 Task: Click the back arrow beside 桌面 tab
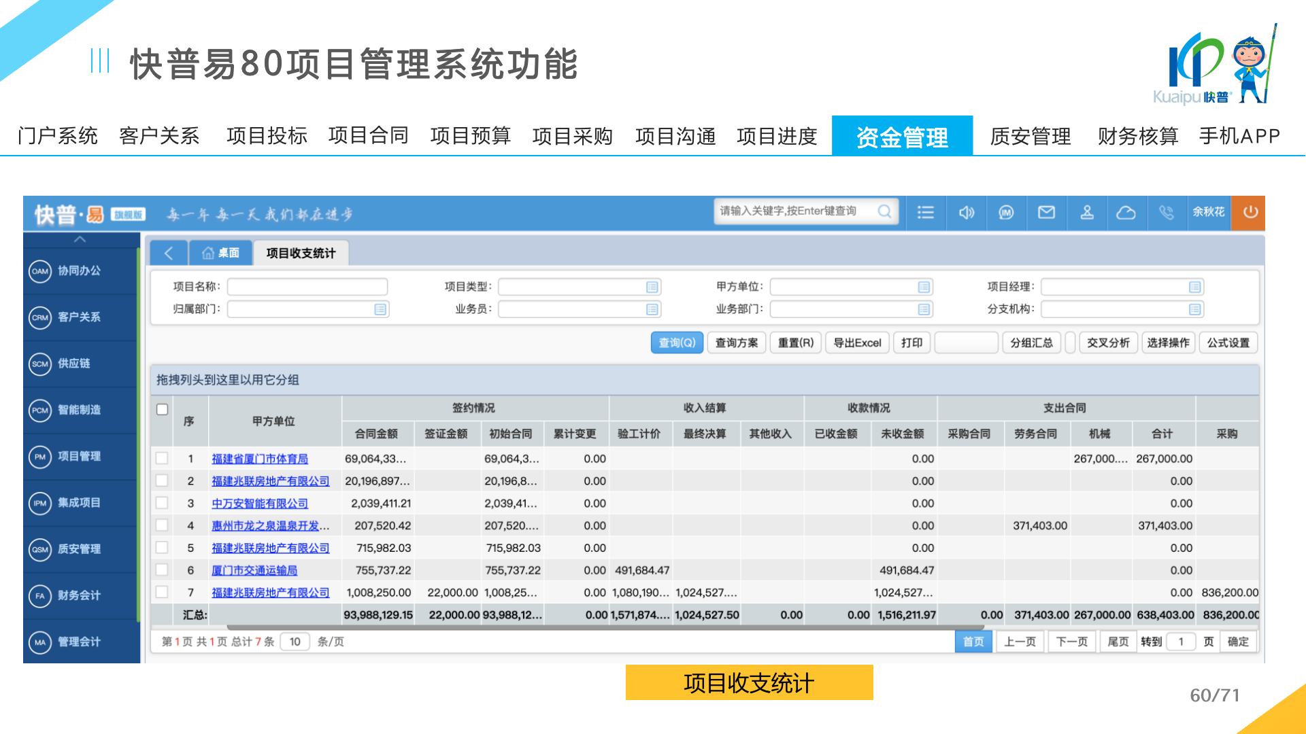pyautogui.click(x=168, y=253)
